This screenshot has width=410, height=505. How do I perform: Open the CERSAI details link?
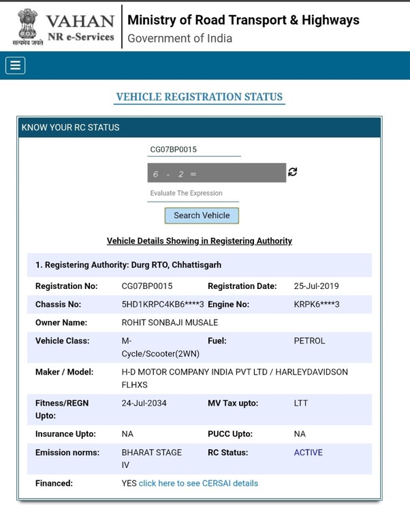(x=198, y=483)
